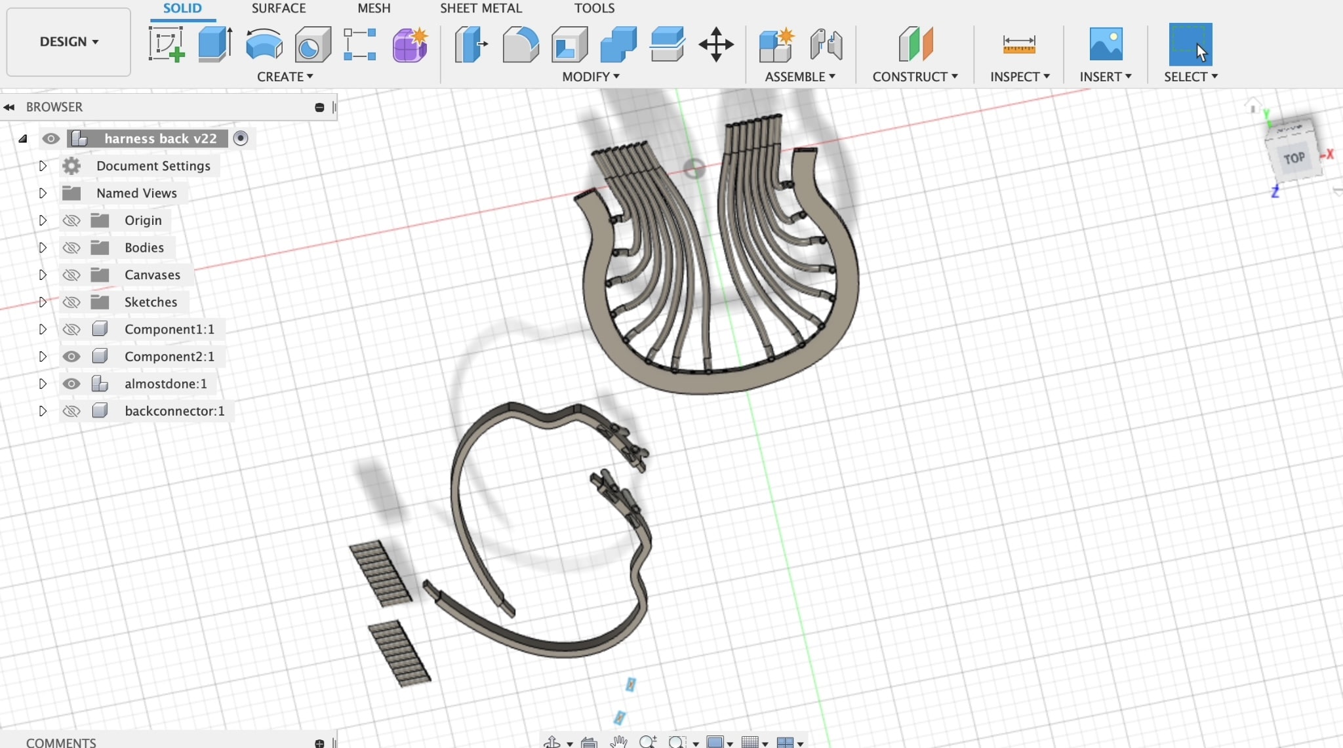Click the Construct Midplane icon
Image resolution: width=1343 pixels, height=748 pixels.
915,45
